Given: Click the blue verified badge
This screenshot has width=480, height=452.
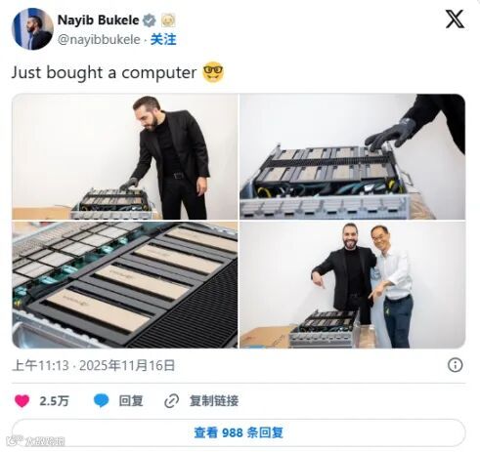Looking at the screenshot, I should [x=150, y=21].
